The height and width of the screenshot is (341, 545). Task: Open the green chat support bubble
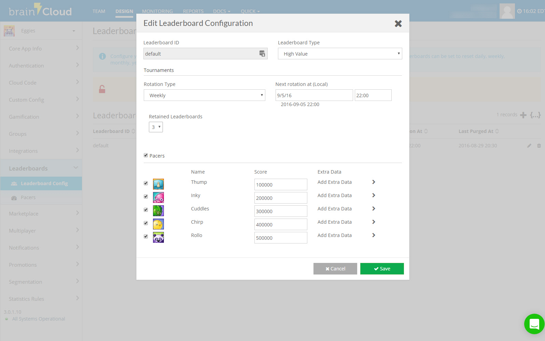(534, 324)
